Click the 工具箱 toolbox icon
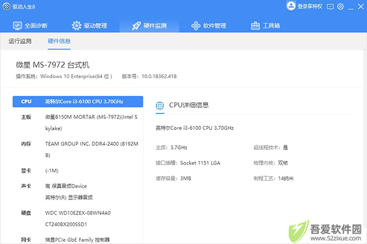This screenshot has width=367, height=244. [255, 26]
